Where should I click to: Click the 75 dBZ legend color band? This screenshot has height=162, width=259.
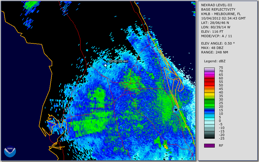pos(209,69)
